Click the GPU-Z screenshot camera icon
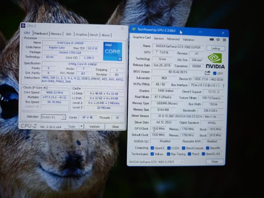264x198 pixels. (212, 40)
